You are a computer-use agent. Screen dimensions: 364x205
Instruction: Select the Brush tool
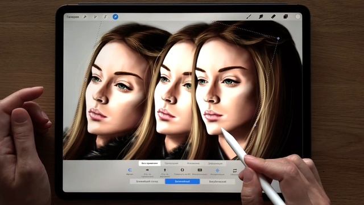(249, 17)
